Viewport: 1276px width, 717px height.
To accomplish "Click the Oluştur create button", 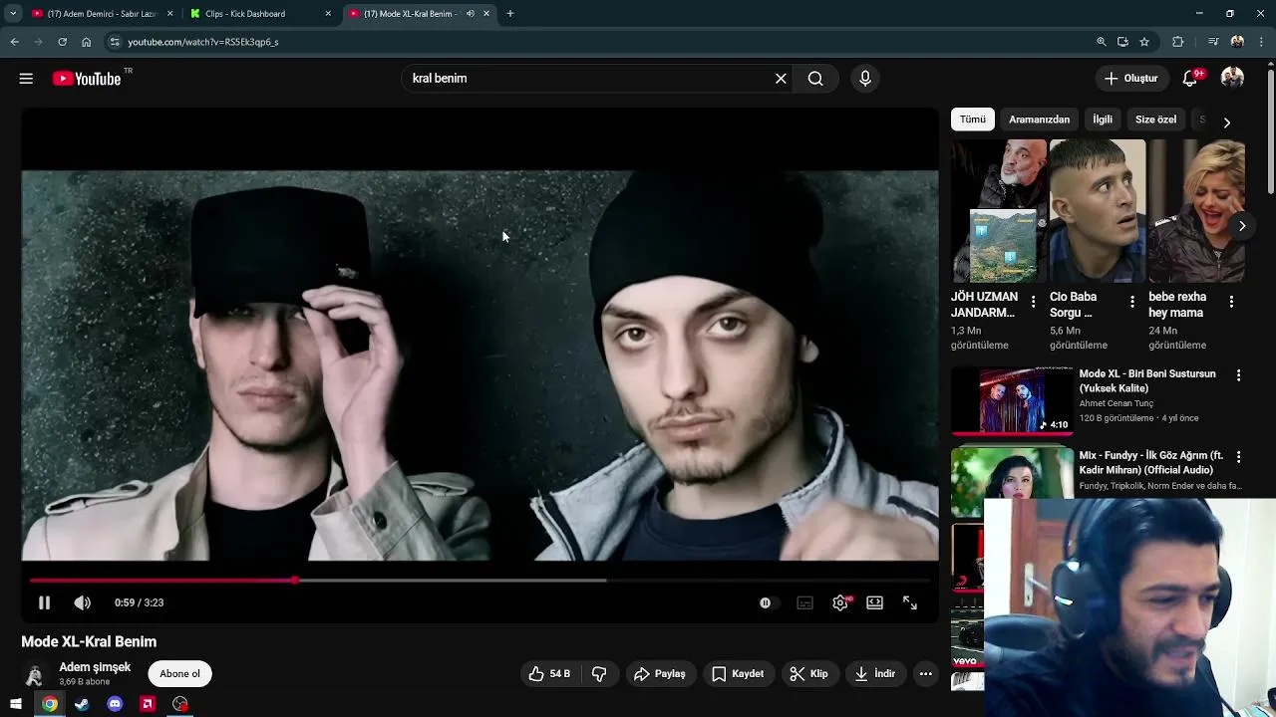I will click(x=1131, y=79).
